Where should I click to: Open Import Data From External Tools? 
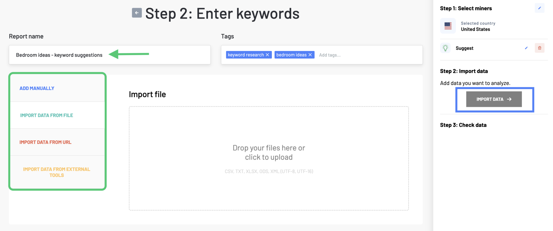(x=57, y=172)
